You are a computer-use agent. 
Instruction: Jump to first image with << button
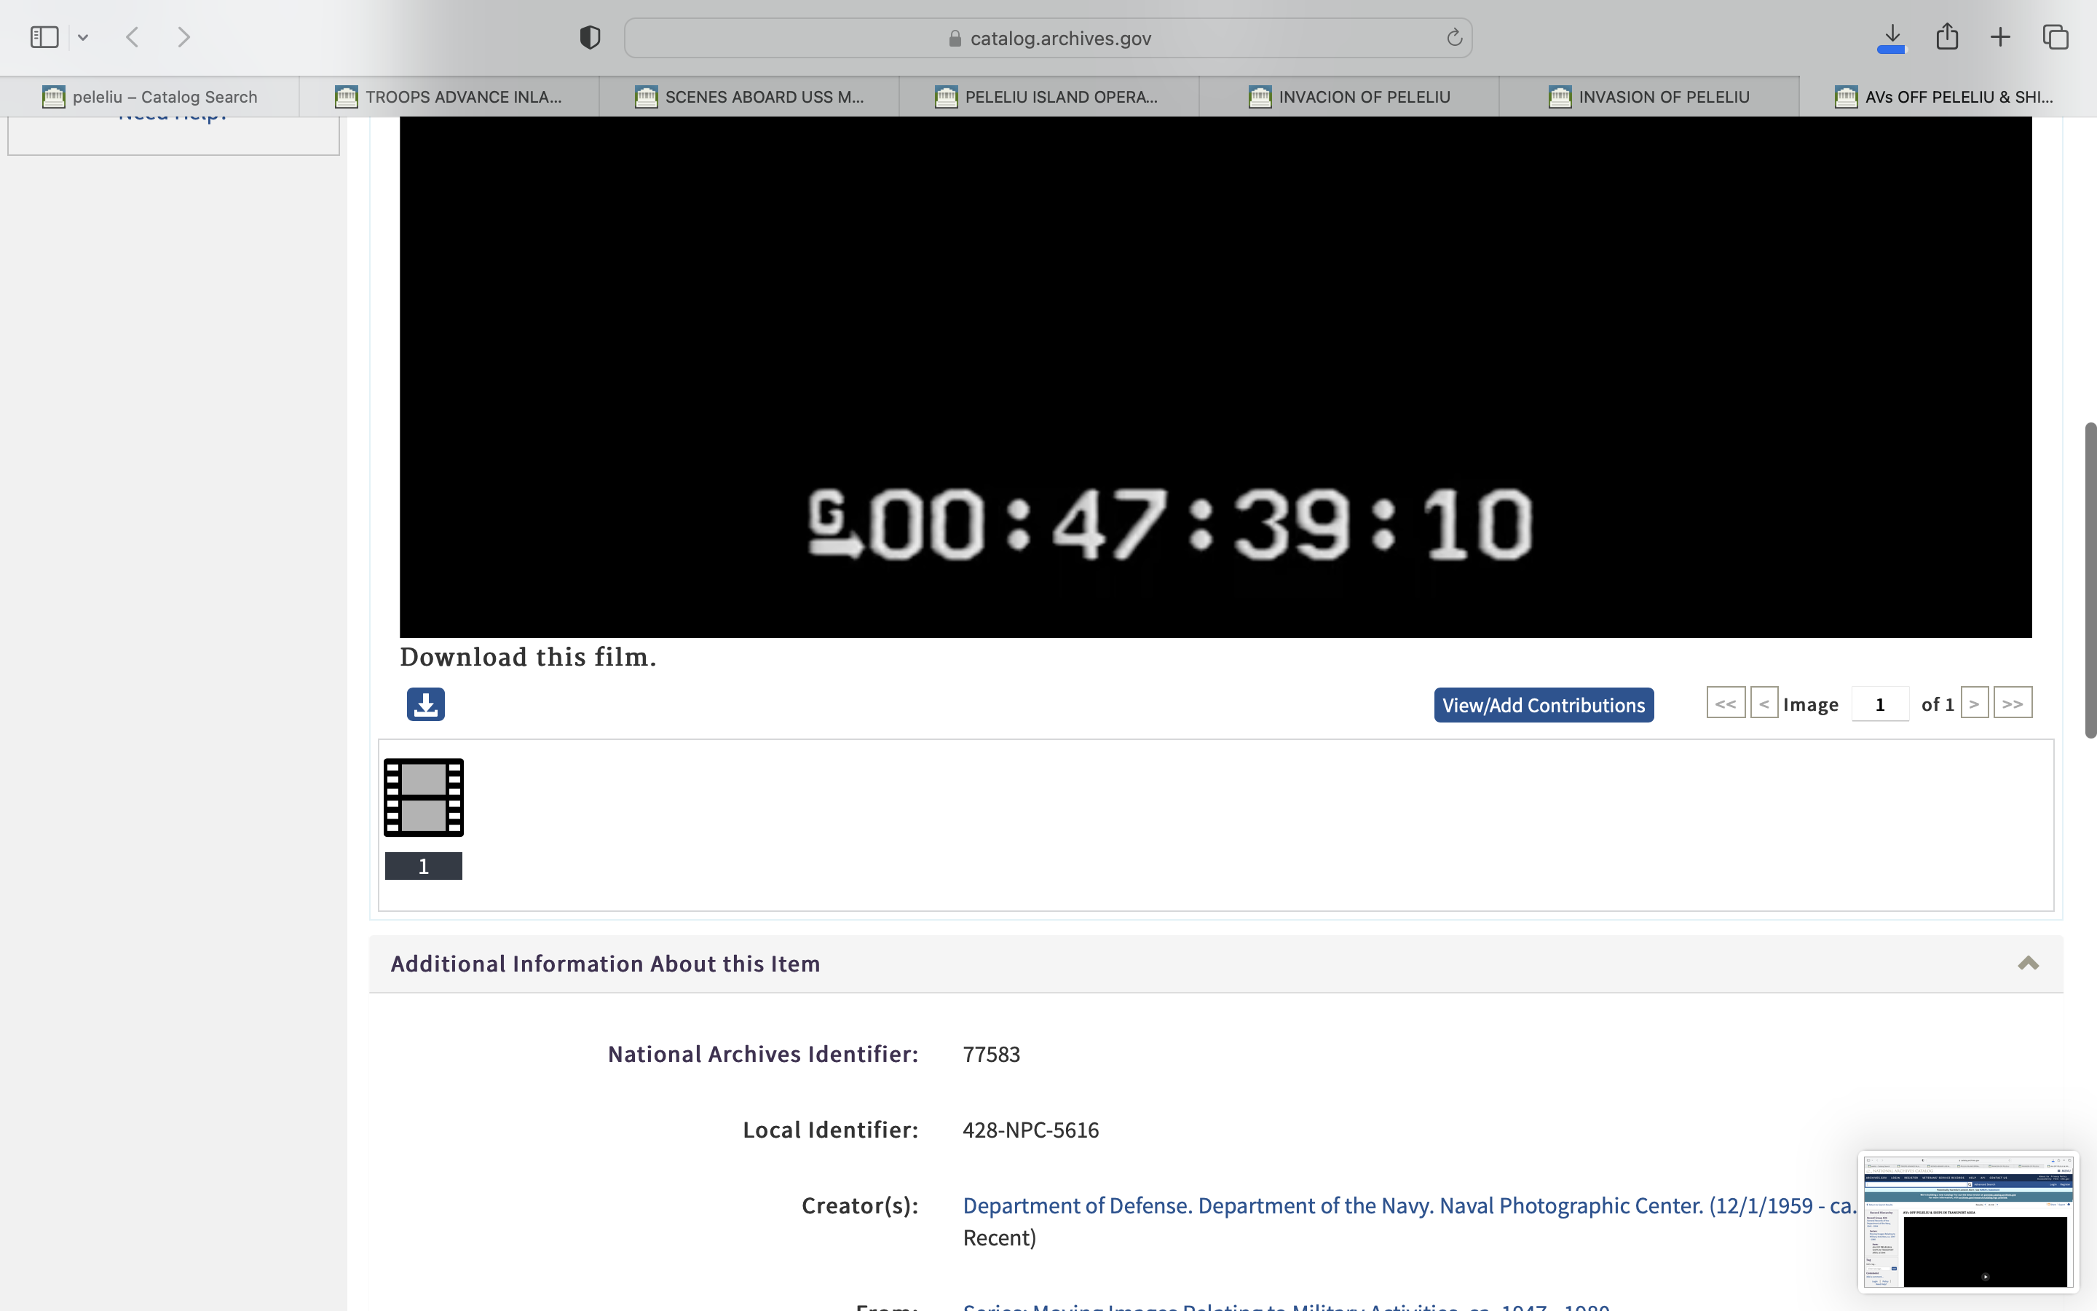(x=1725, y=703)
